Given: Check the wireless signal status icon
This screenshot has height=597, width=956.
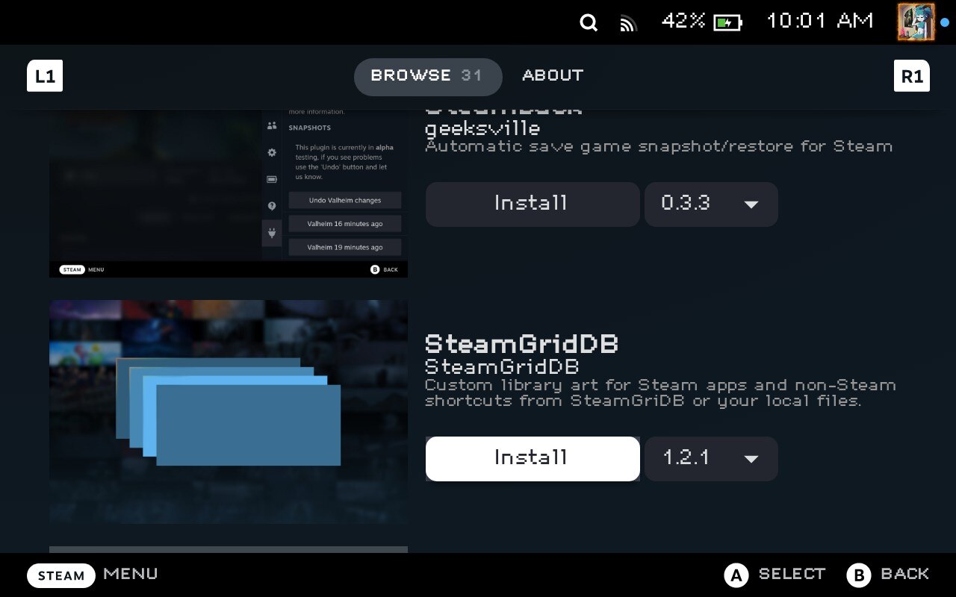Looking at the screenshot, I should click(628, 23).
